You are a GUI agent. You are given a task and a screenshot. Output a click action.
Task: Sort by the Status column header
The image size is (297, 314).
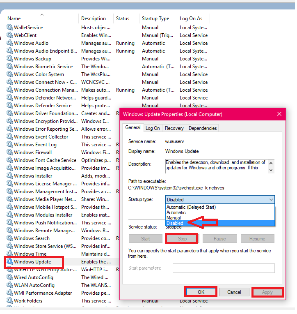126,18
